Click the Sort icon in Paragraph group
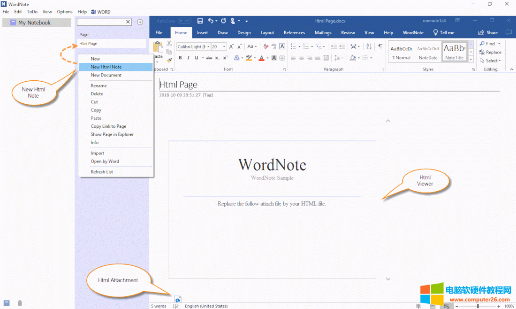The image size is (516, 309). 368,46
